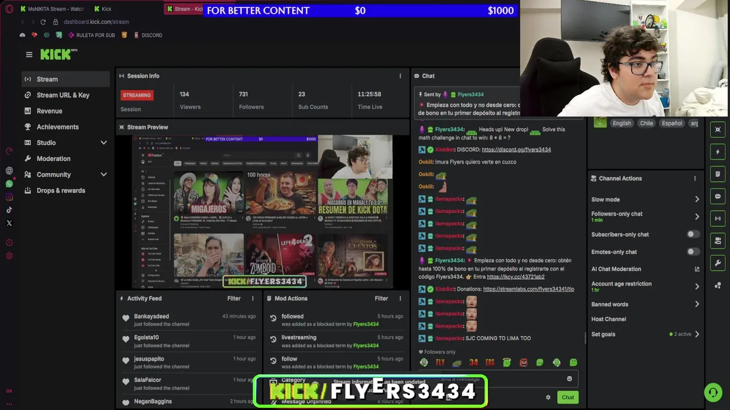Open the Moderation page
Image resolution: width=730 pixels, height=410 pixels.
click(54, 159)
